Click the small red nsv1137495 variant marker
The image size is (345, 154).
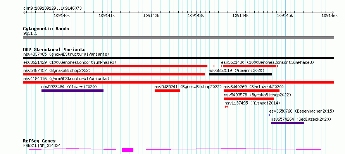[227, 107]
